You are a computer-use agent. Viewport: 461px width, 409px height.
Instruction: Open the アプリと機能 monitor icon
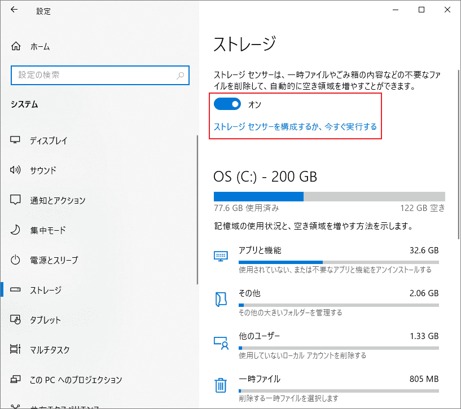(222, 254)
